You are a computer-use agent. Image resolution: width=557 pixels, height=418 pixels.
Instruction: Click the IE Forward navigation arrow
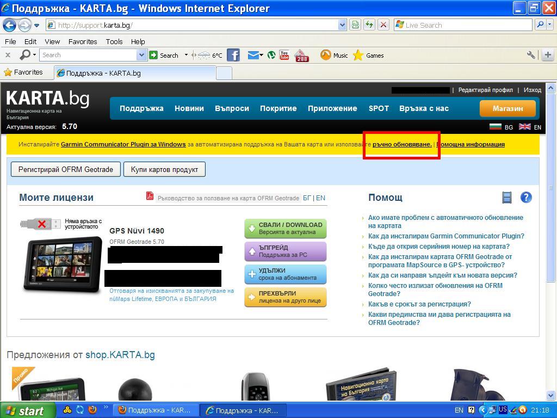[24, 25]
